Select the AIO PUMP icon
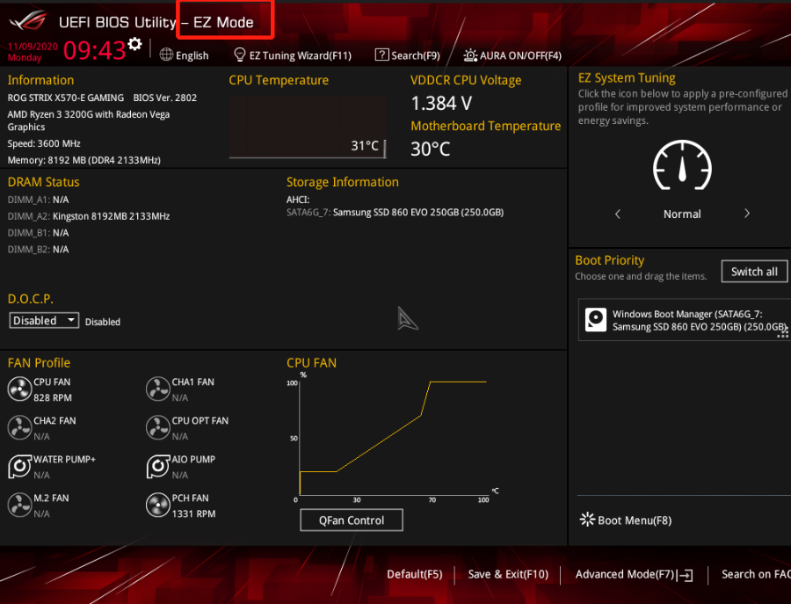Screen dimensions: 791x604 point(158,466)
